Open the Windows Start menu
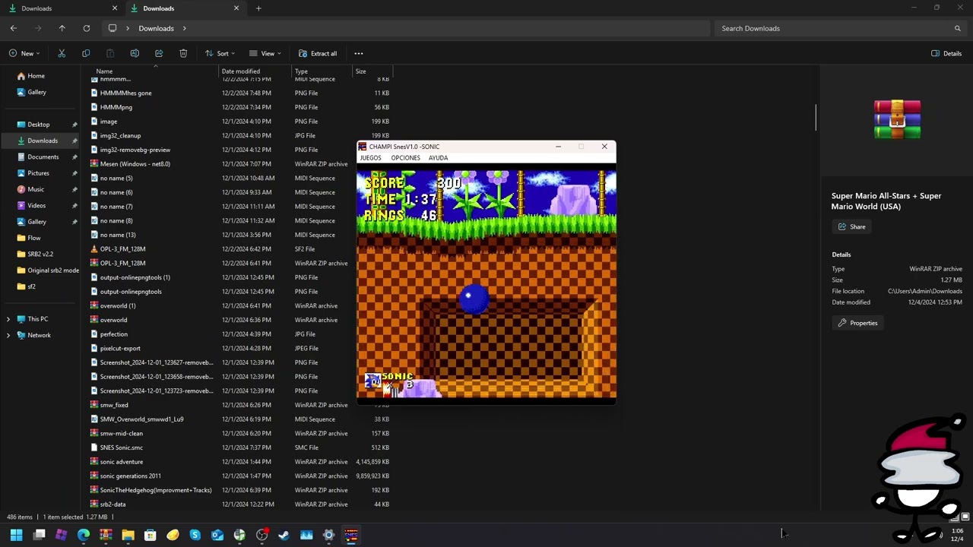973x547 pixels. point(16,535)
